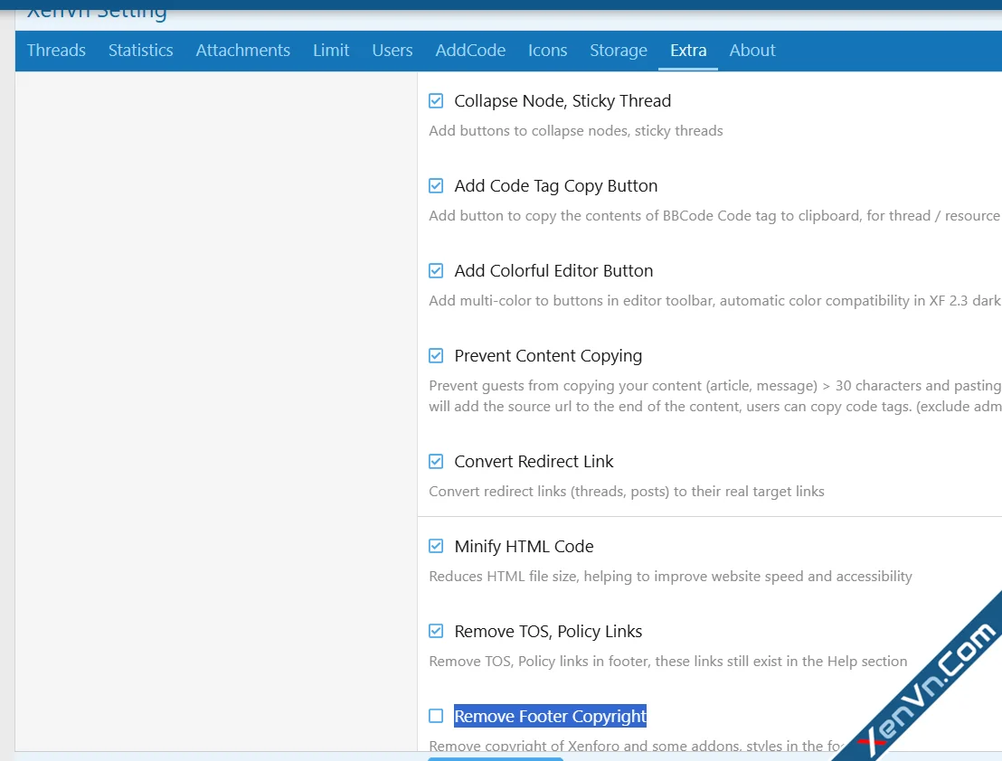The height and width of the screenshot is (761, 1002).
Task: Select the Limit tab
Action: [331, 51]
